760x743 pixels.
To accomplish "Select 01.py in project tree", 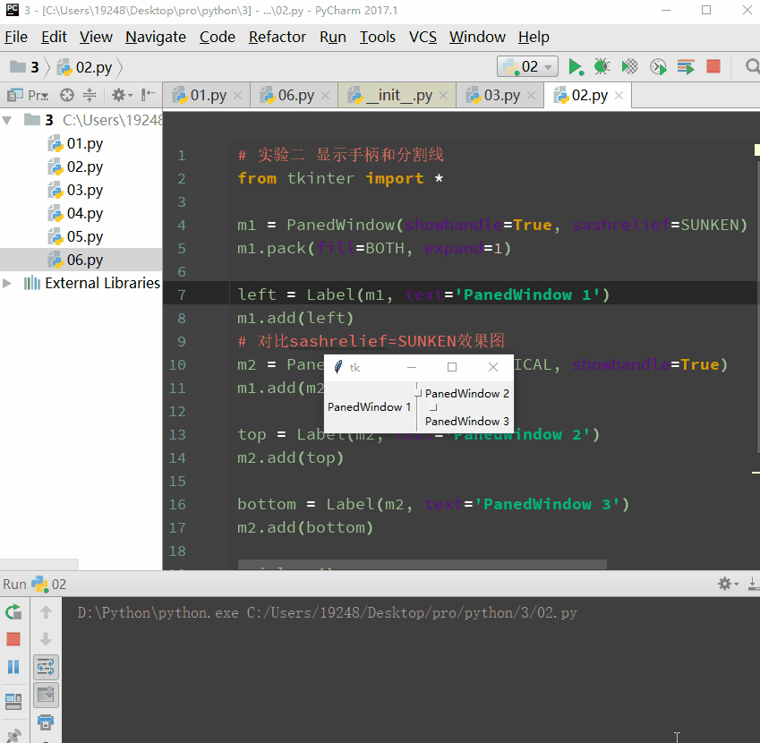I will coord(75,143).
